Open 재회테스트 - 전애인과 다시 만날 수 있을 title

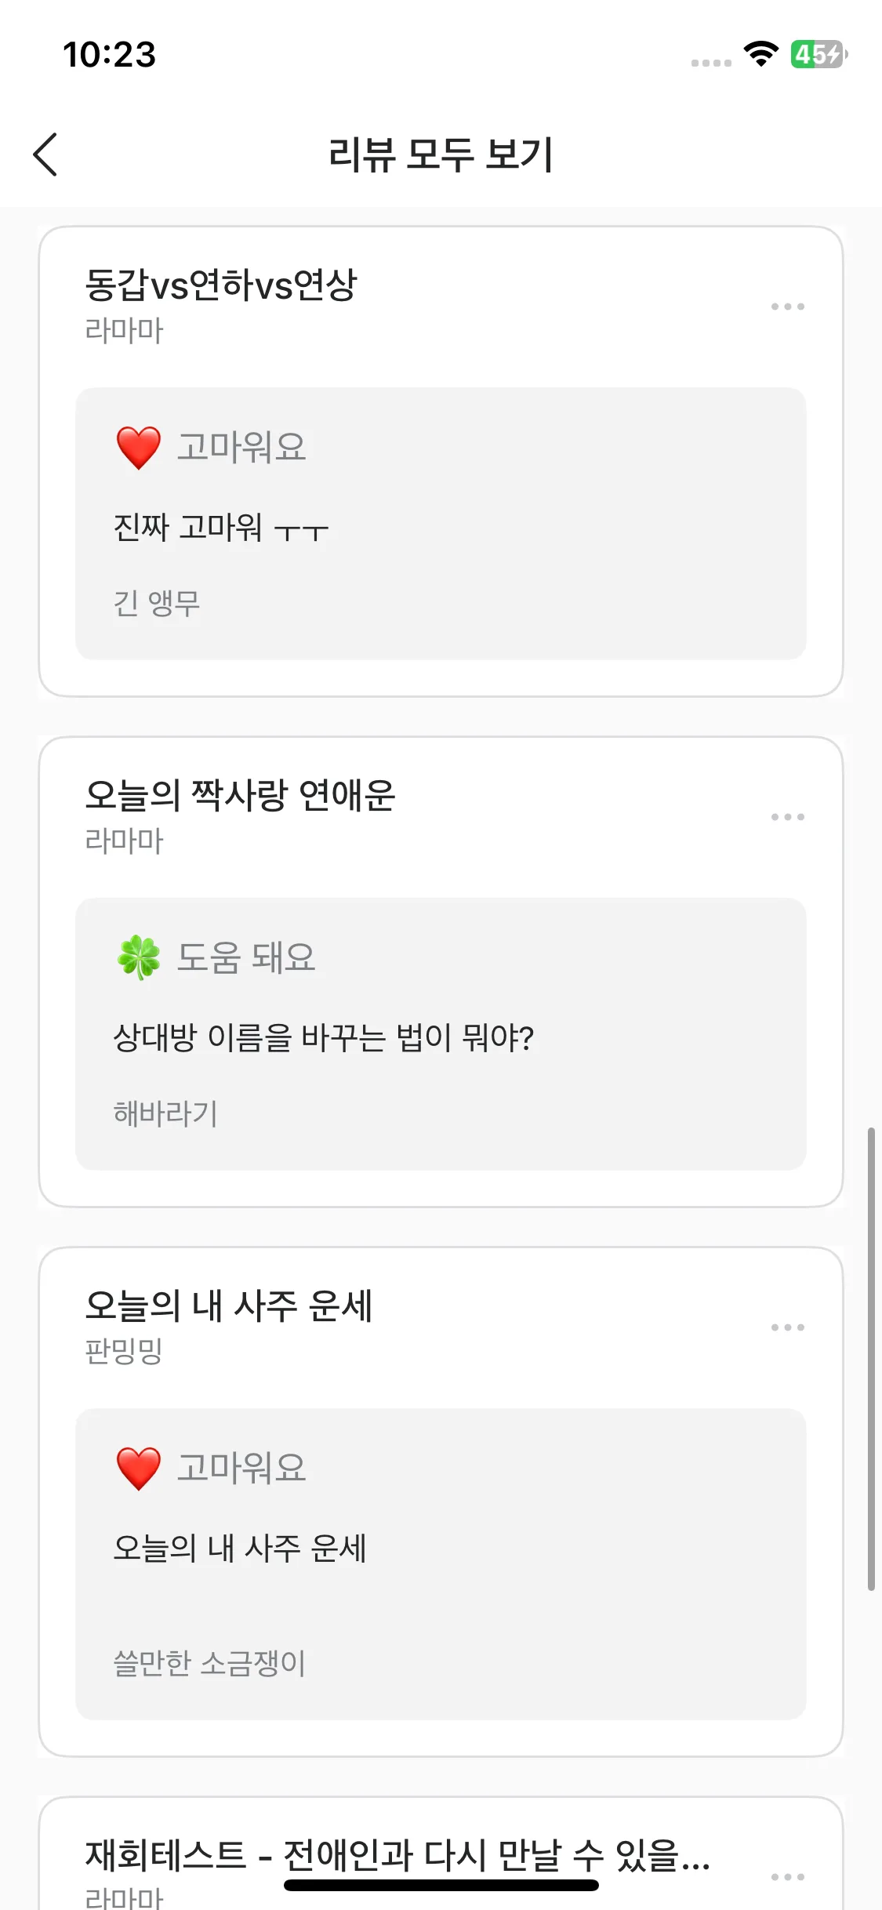pos(397,1855)
